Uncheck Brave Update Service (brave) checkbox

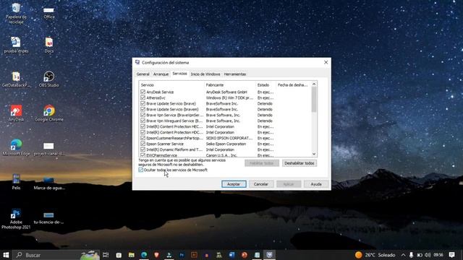coord(143,103)
